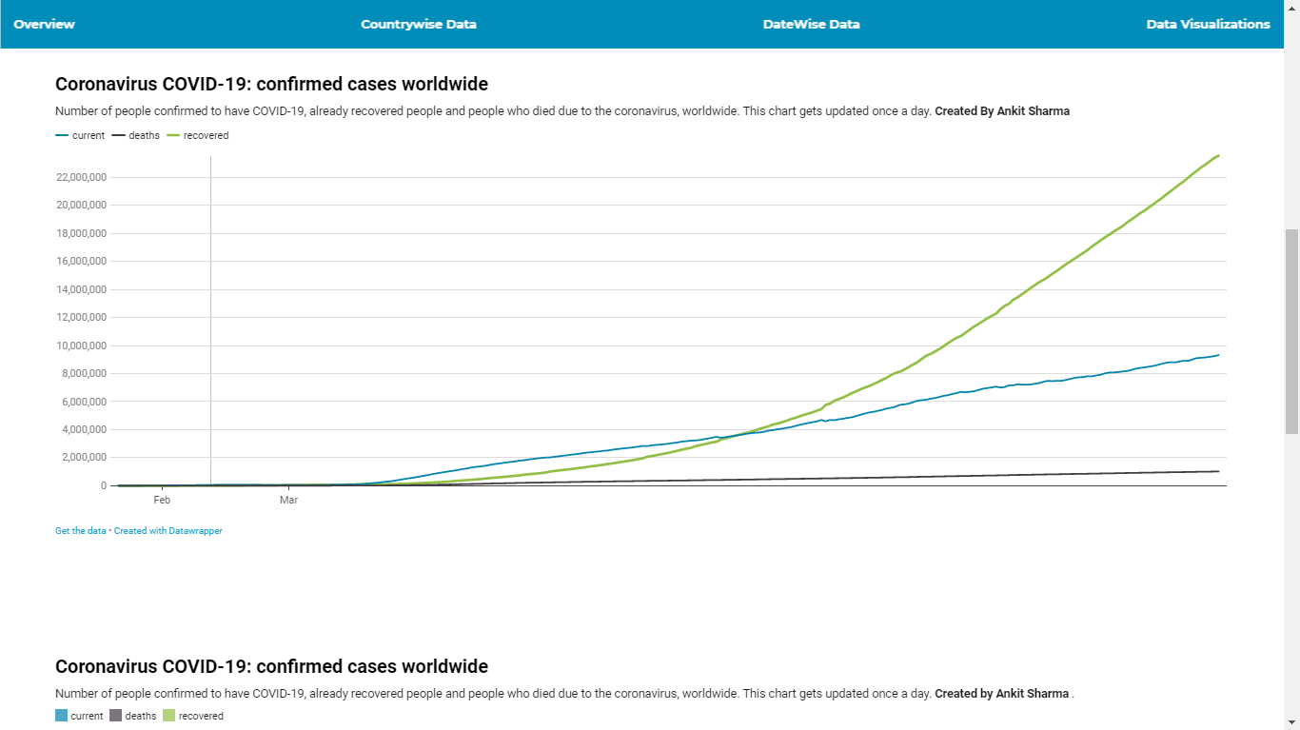Open 'Created with Datawrapper' link

pos(168,531)
